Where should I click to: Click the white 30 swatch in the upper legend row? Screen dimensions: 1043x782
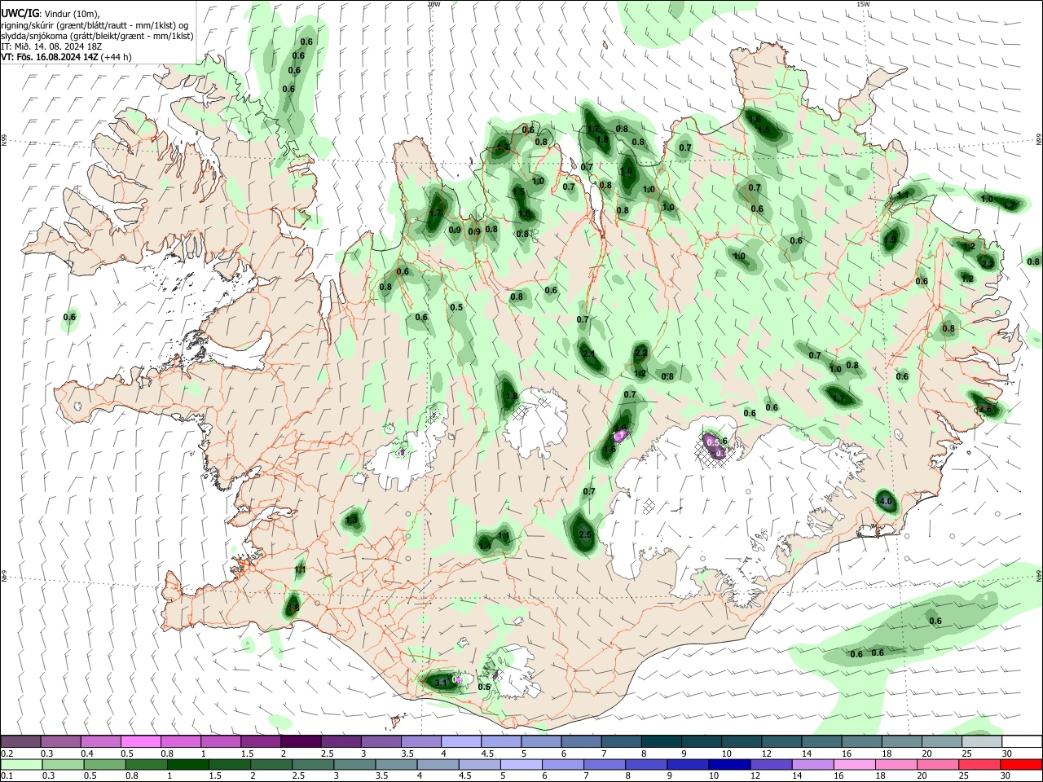[x=1020, y=742]
